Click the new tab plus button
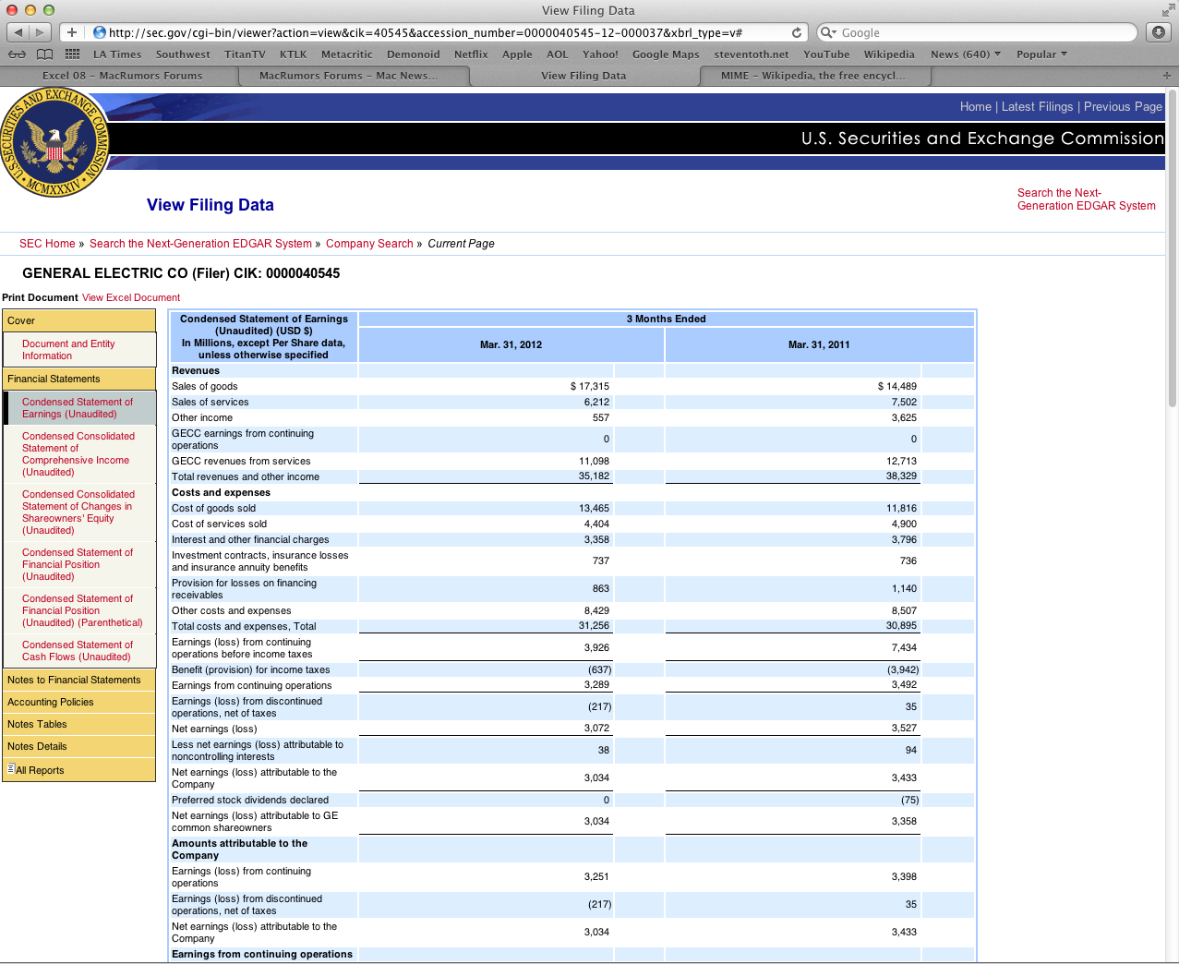The image size is (1179, 964). 1166,76
